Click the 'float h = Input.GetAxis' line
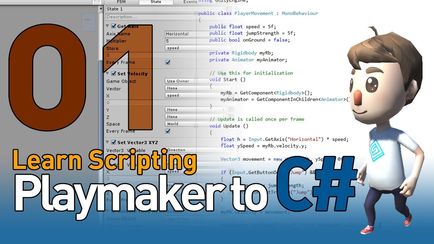 [x=284, y=139]
